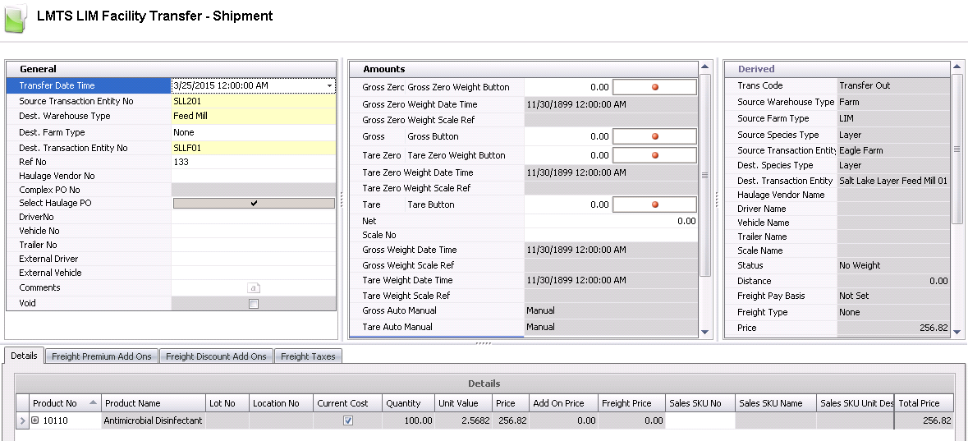Click the Select Haulage PO checkmark button
The image size is (968, 441).
click(254, 203)
